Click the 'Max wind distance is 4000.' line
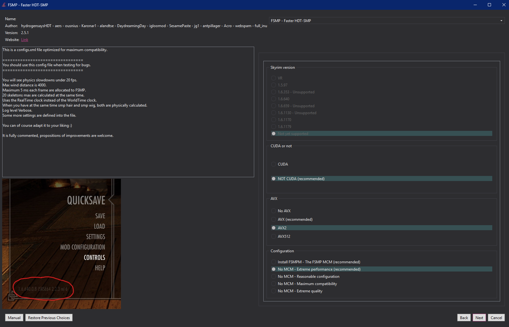 (24, 85)
